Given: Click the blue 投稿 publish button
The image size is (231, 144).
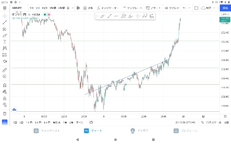Looking at the screenshot, I should 225,8.
